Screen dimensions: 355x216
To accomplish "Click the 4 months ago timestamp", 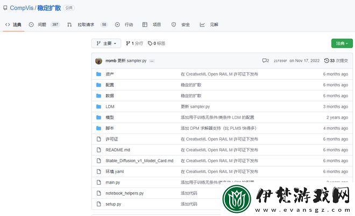I will (336, 128).
